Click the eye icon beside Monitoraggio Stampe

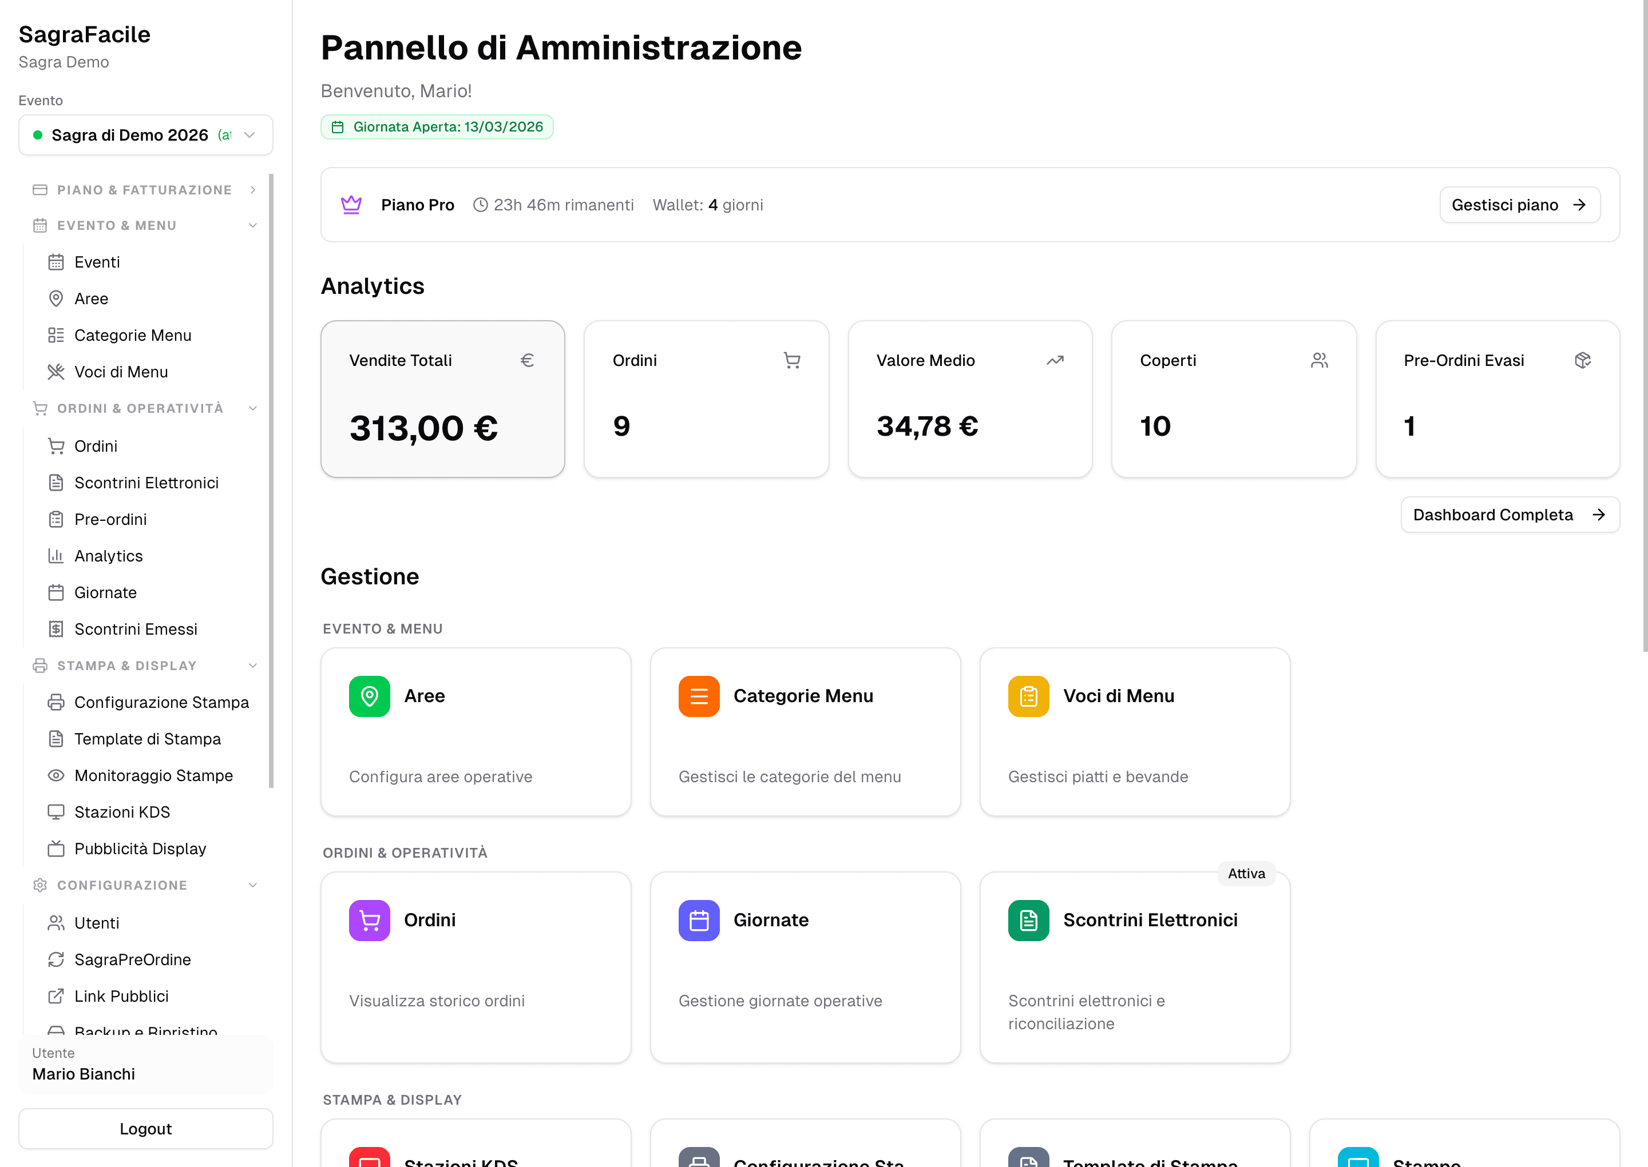[x=56, y=776]
